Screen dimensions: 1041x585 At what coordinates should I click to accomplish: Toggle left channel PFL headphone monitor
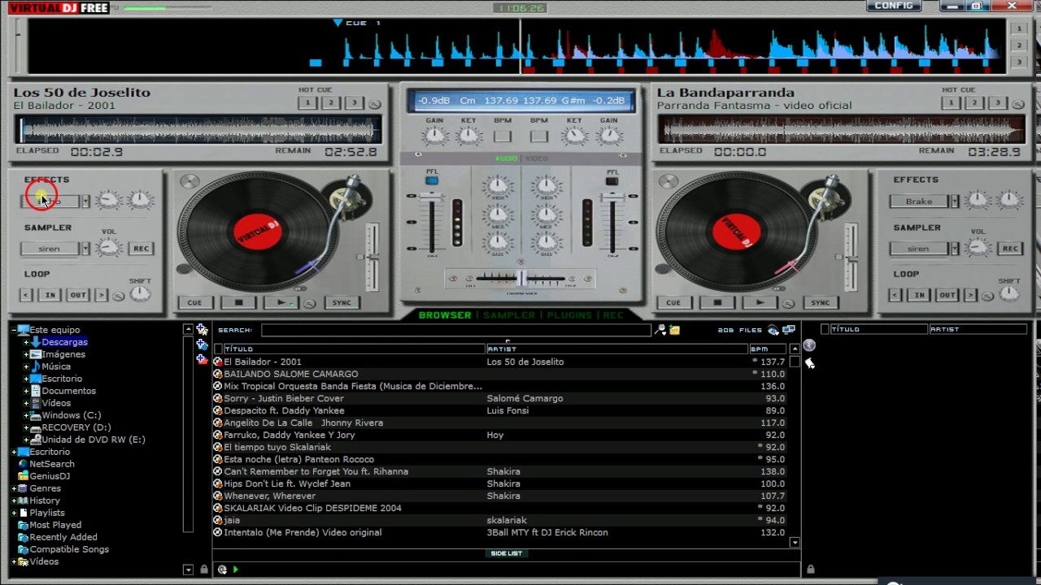[432, 180]
